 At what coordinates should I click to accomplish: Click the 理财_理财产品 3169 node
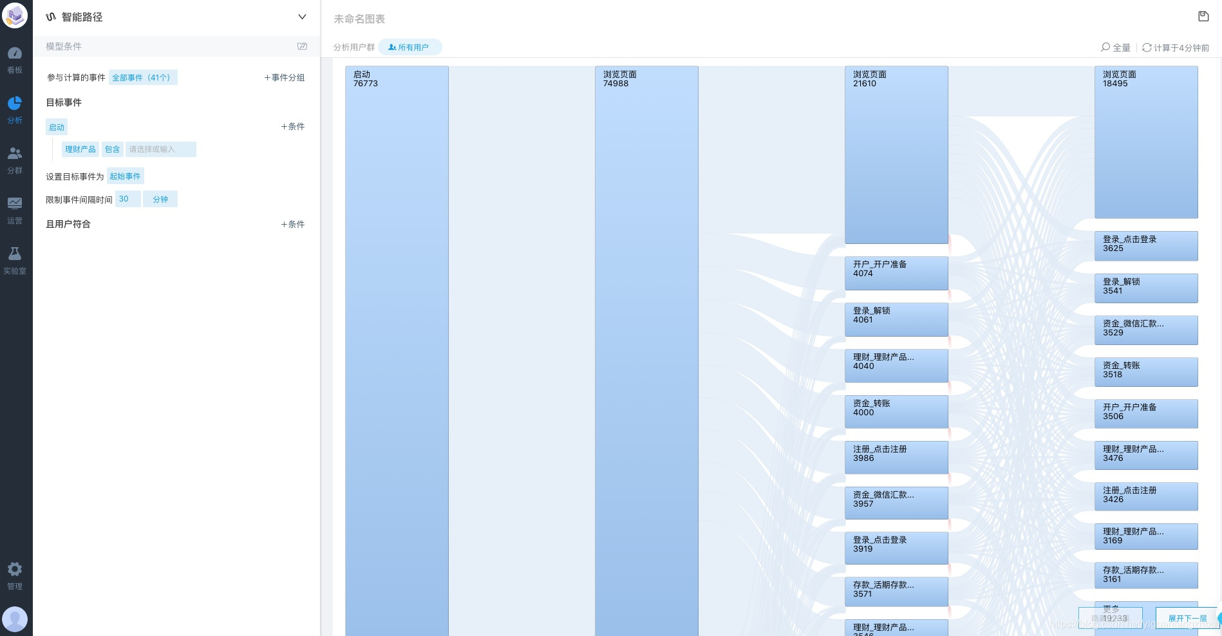1146,537
